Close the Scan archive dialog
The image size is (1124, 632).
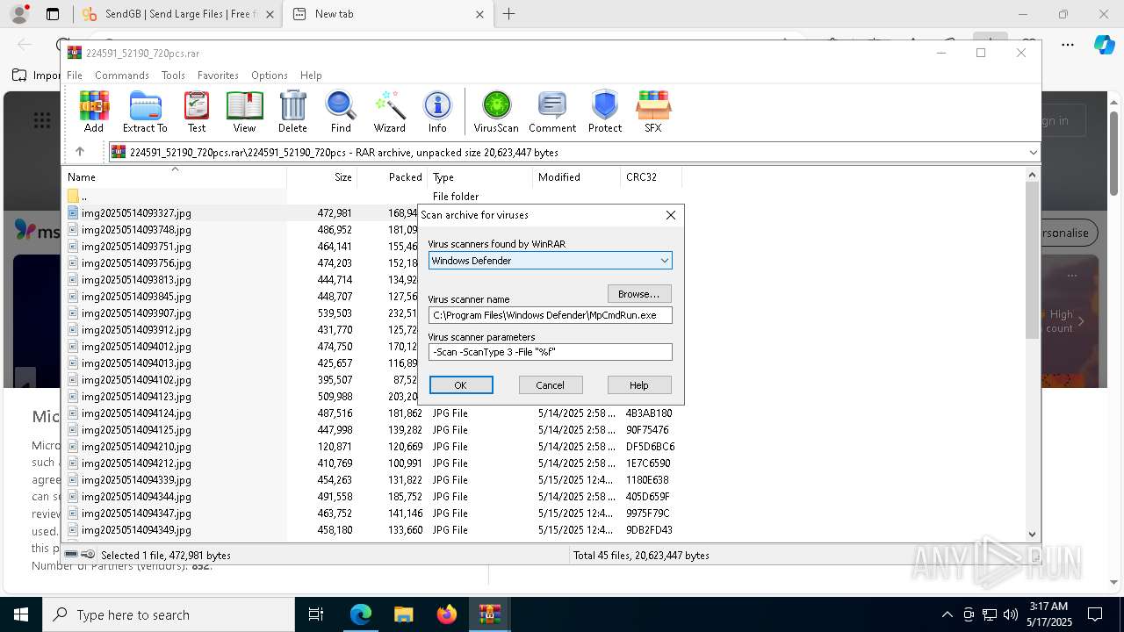click(671, 215)
